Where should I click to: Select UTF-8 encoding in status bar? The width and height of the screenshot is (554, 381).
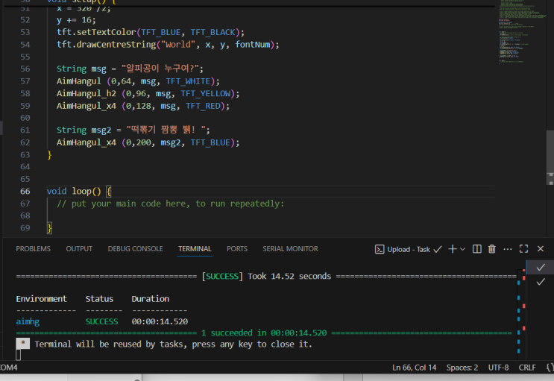pyautogui.click(x=497, y=368)
